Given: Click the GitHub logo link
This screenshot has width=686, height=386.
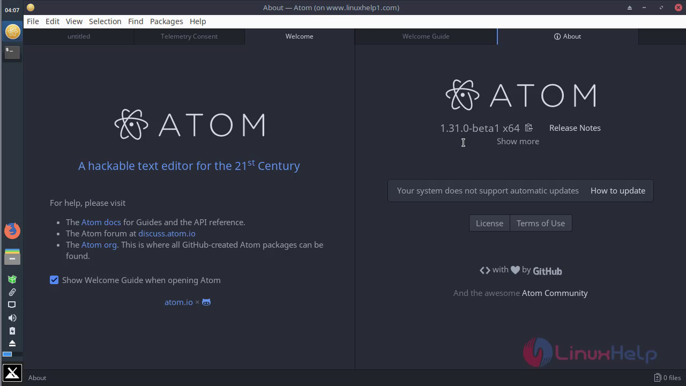Looking at the screenshot, I should (547, 271).
